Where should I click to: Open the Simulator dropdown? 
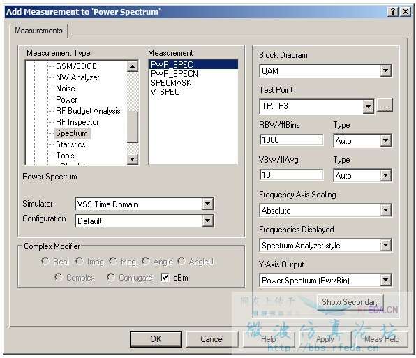point(208,204)
